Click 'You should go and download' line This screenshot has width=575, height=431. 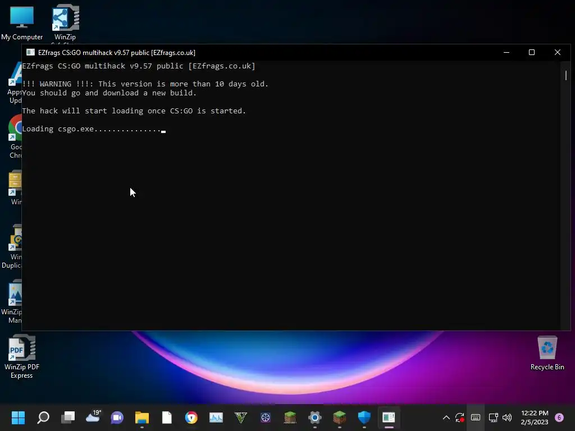point(109,93)
